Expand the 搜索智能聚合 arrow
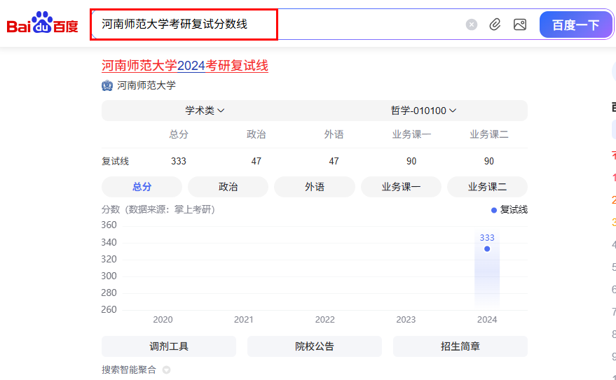This screenshot has height=380, width=616. click(167, 370)
